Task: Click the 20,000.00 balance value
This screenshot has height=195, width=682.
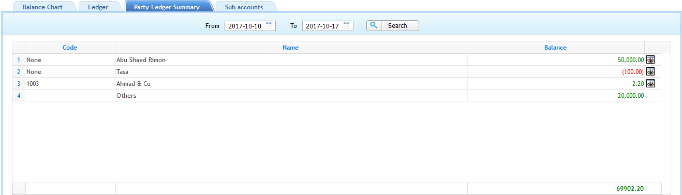Action: pos(631,96)
